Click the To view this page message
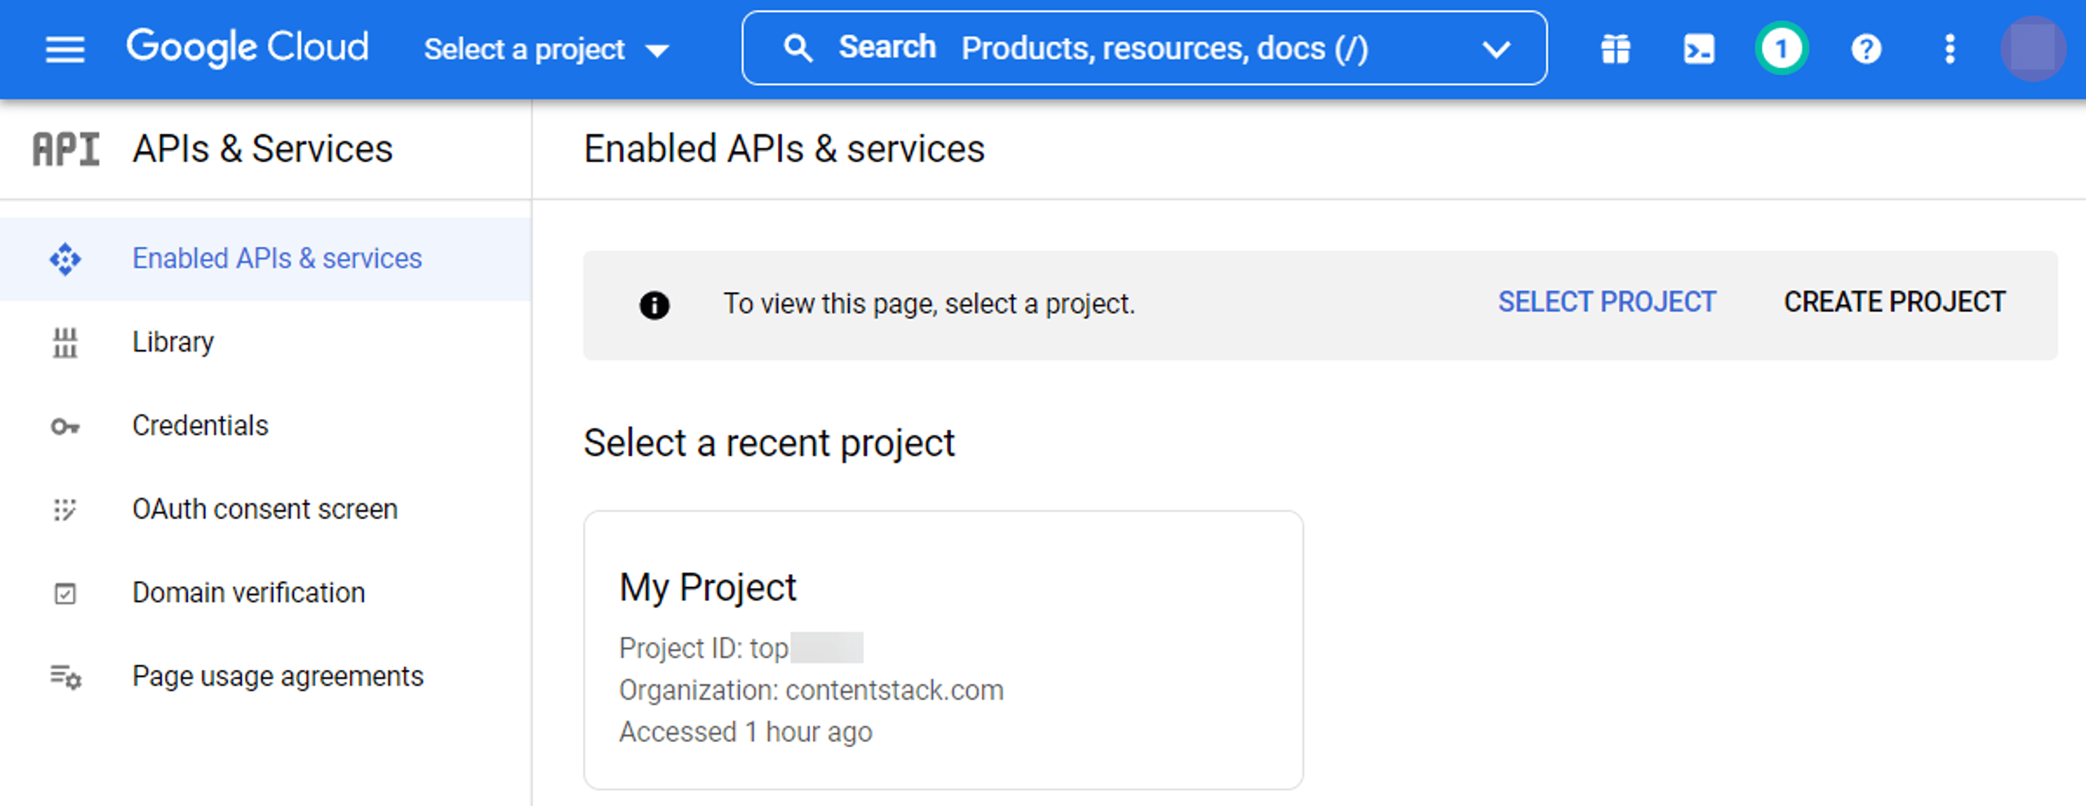 (929, 304)
